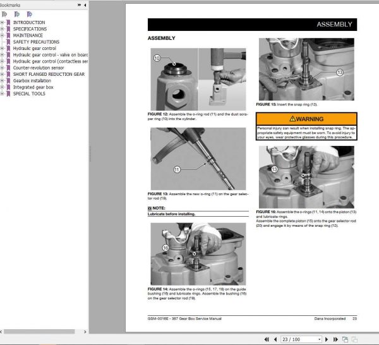Click the FIGURE 15 caption text

tap(286, 104)
